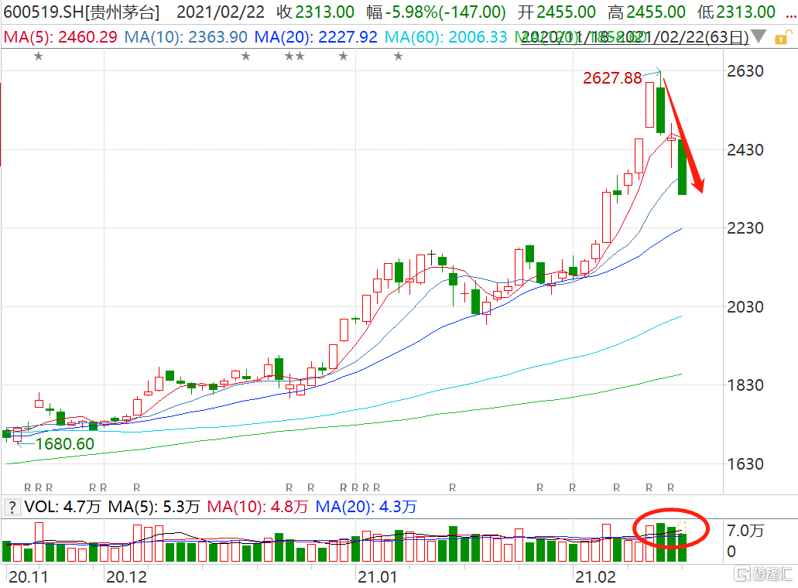Click the volume MA(20): 4.3万 label
The height and width of the screenshot is (588, 798).
click(366, 507)
